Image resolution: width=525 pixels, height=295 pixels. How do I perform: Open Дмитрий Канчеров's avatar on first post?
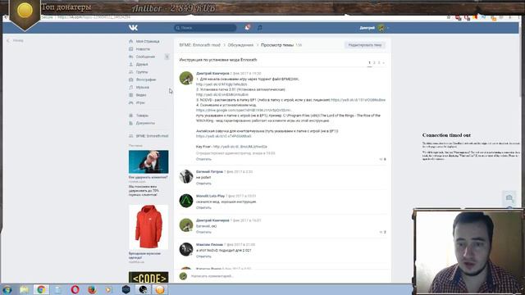(x=186, y=79)
